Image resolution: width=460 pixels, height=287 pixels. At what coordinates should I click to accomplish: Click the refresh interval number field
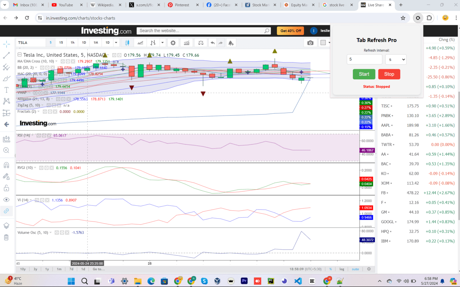(364, 60)
